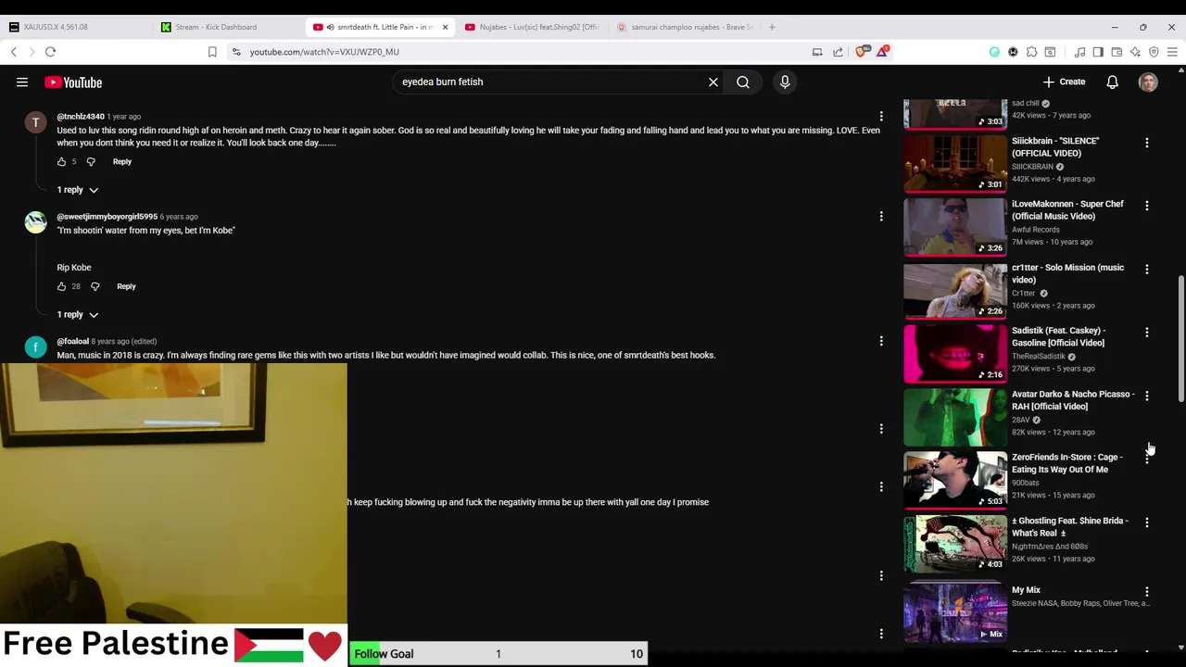Open the My Mix playlist thumbnail

pos(954,612)
